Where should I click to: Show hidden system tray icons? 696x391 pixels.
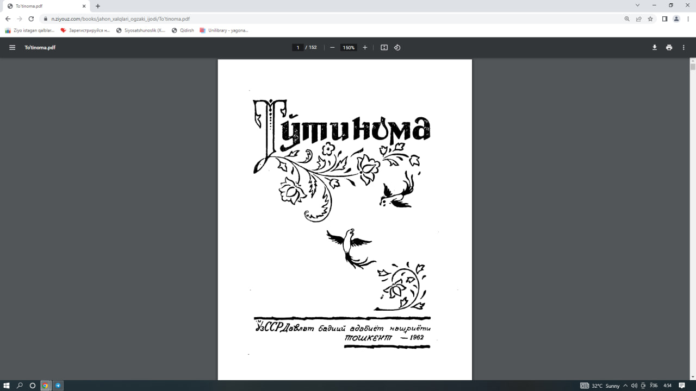coord(625,386)
